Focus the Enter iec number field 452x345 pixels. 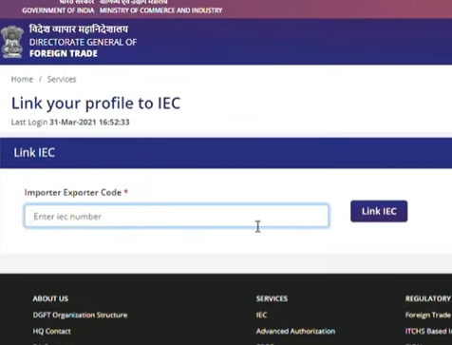tap(177, 216)
